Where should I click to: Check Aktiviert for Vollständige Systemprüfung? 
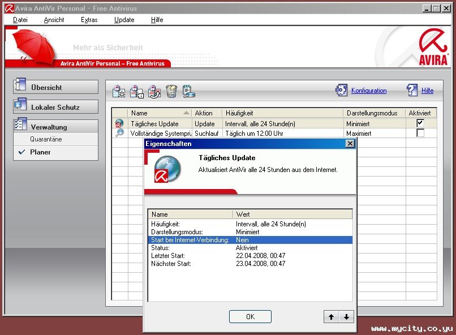(x=420, y=133)
